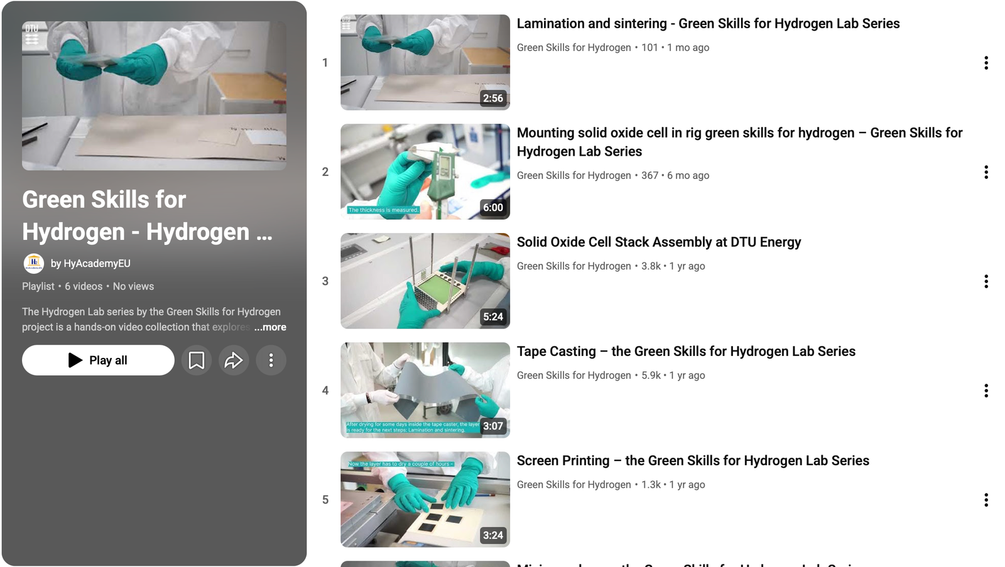Click the HyAcademyEU channel avatar
1005x567 pixels.
pyautogui.click(x=34, y=263)
